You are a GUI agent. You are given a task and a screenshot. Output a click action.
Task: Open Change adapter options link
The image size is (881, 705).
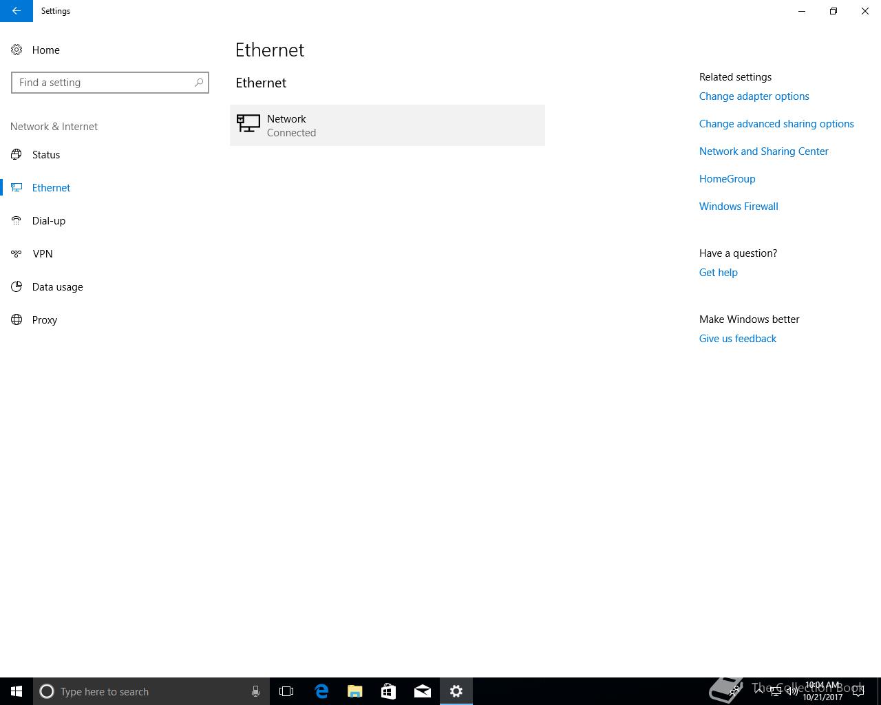(754, 96)
